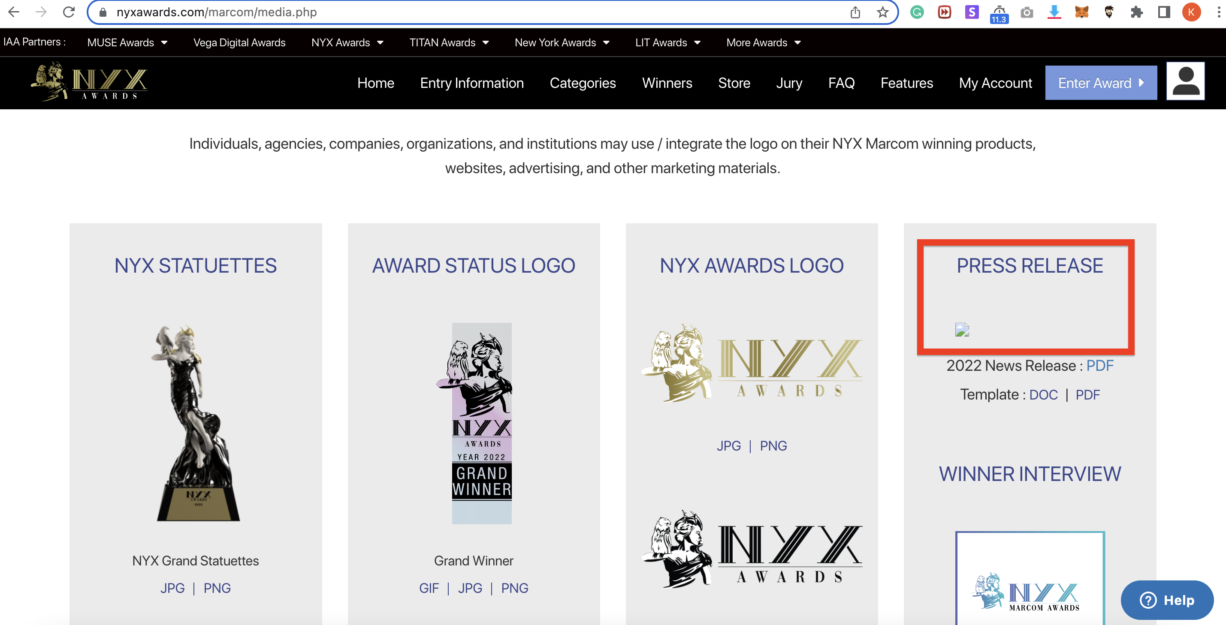Open the Jury menu item
1226x625 pixels.
(789, 83)
